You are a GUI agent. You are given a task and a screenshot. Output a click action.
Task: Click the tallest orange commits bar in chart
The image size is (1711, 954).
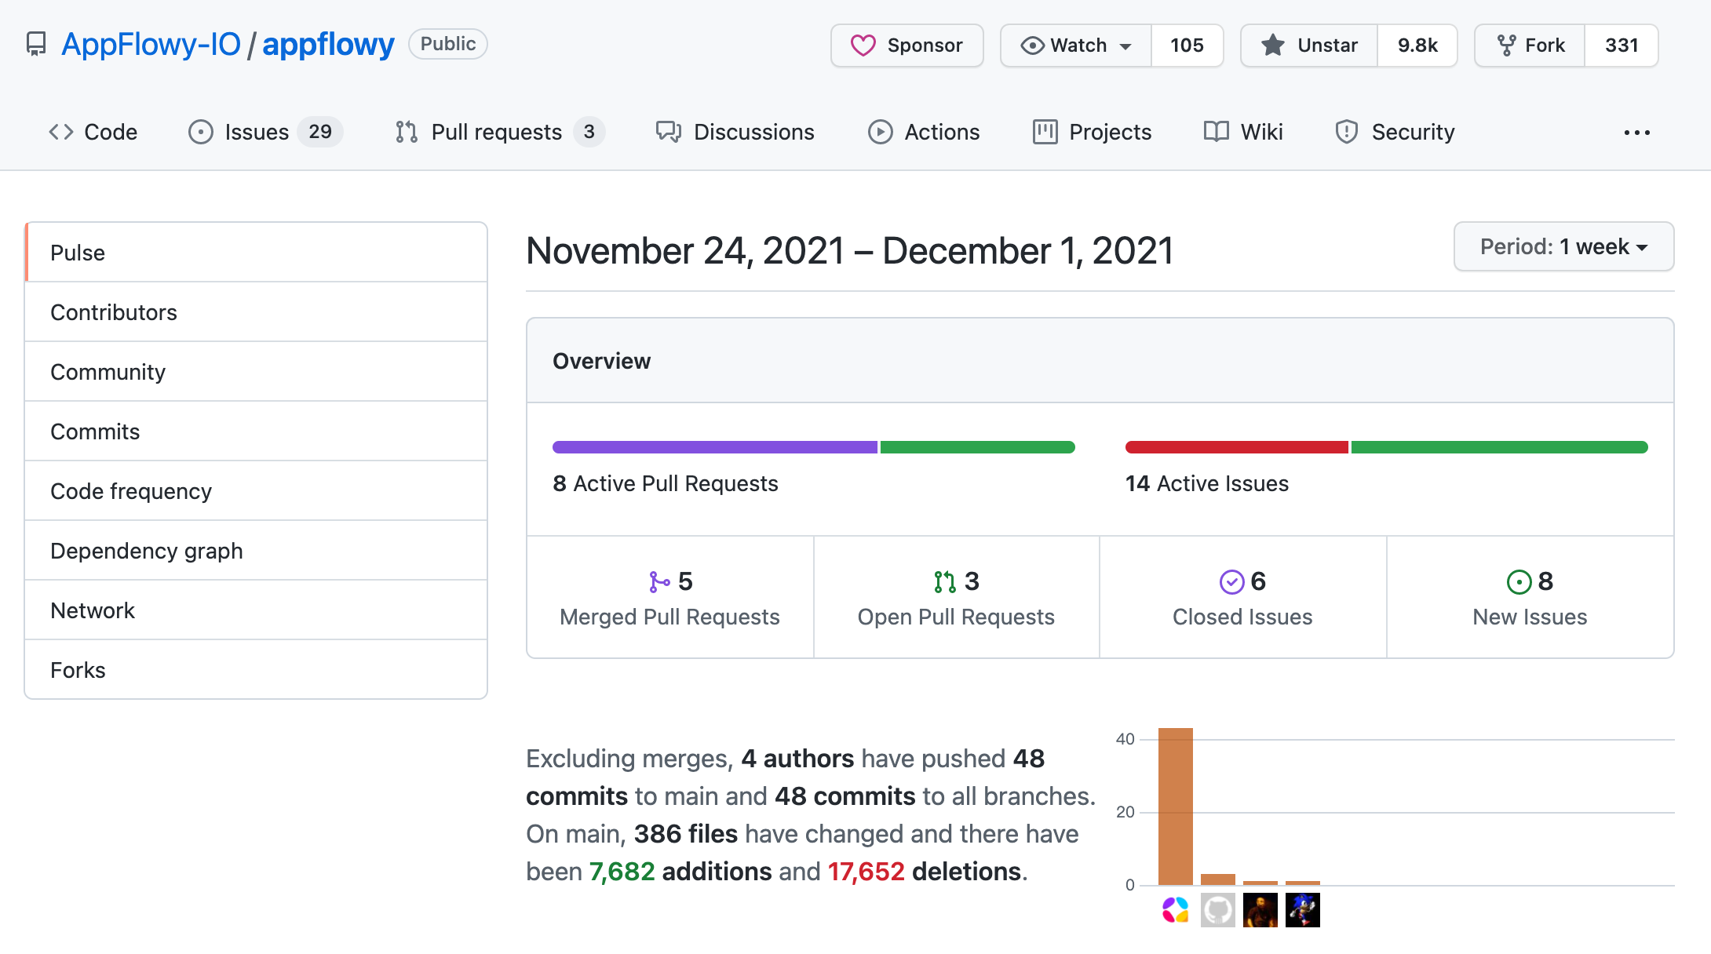pos(1176,807)
